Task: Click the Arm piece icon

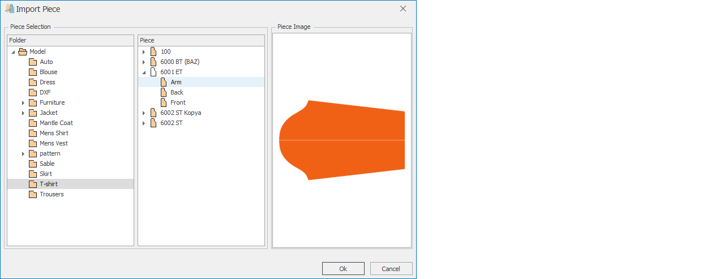Action: pos(164,82)
